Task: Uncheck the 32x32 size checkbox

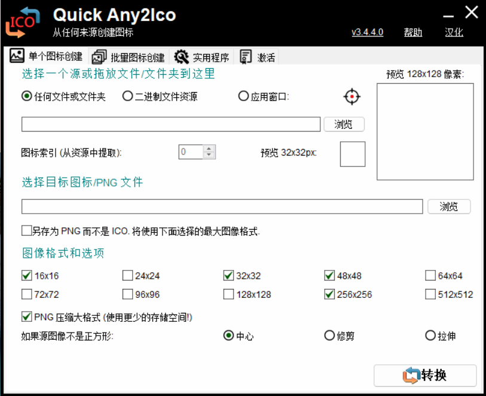Action: pos(228,275)
